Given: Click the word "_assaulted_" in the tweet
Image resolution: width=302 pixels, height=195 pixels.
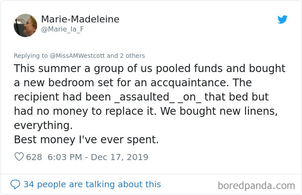Looking at the screenshot, I should click(145, 97).
